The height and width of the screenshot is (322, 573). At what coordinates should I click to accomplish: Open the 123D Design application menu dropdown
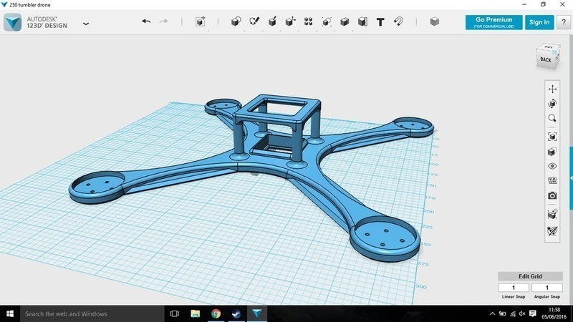coord(86,24)
